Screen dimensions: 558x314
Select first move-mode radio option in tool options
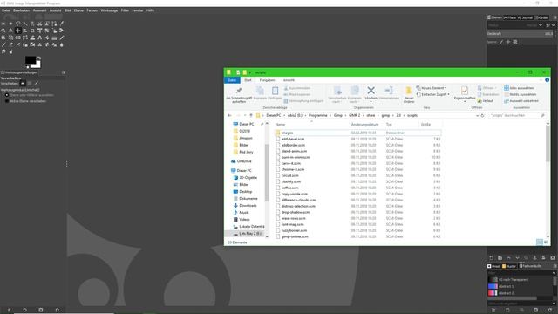pyautogui.click(x=6, y=95)
